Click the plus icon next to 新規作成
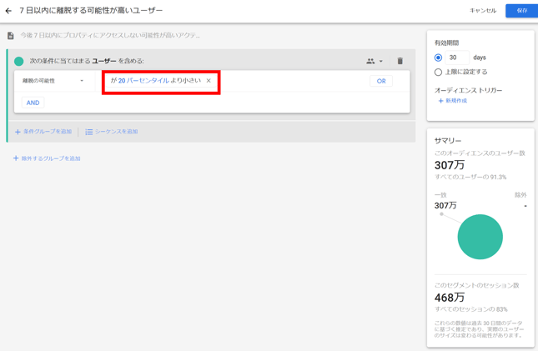 pos(440,101)
